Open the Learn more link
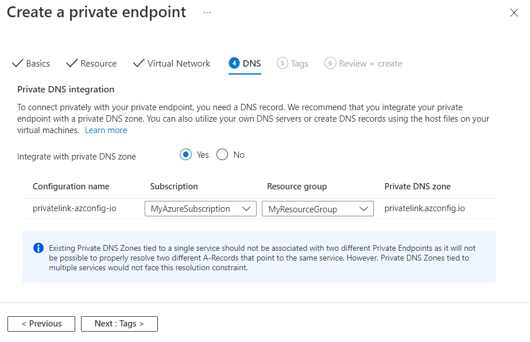The width and height of the screenshot is (530, 342). coord(106,130)
